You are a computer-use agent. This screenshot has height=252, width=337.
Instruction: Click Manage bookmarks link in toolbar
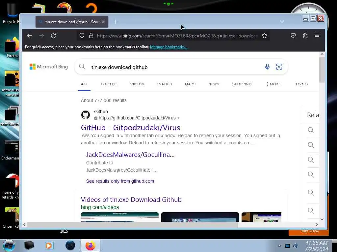tap(168, 47)
